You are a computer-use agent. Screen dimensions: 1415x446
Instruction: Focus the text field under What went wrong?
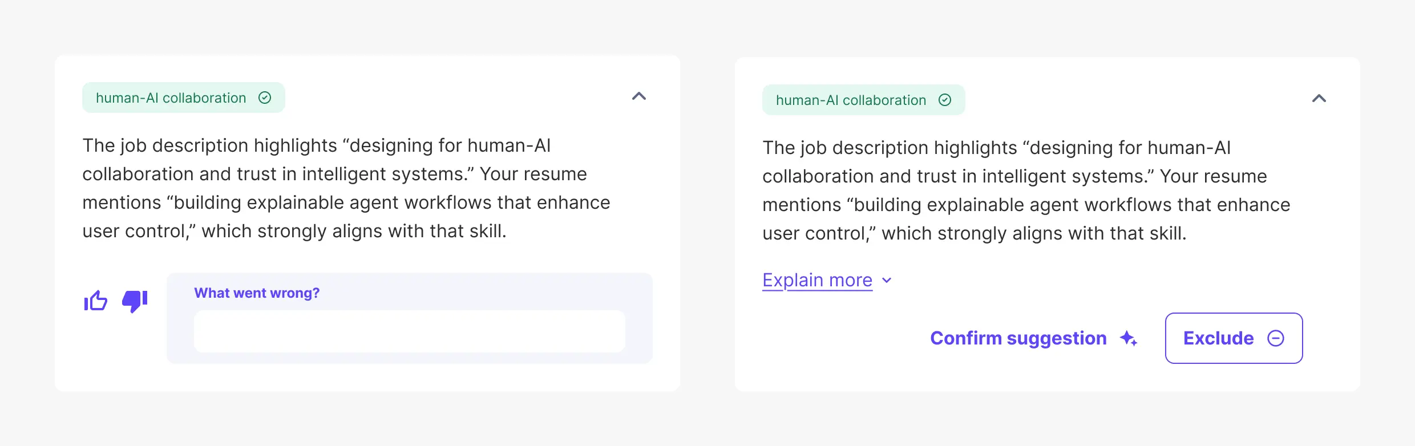tap(409, 331)
